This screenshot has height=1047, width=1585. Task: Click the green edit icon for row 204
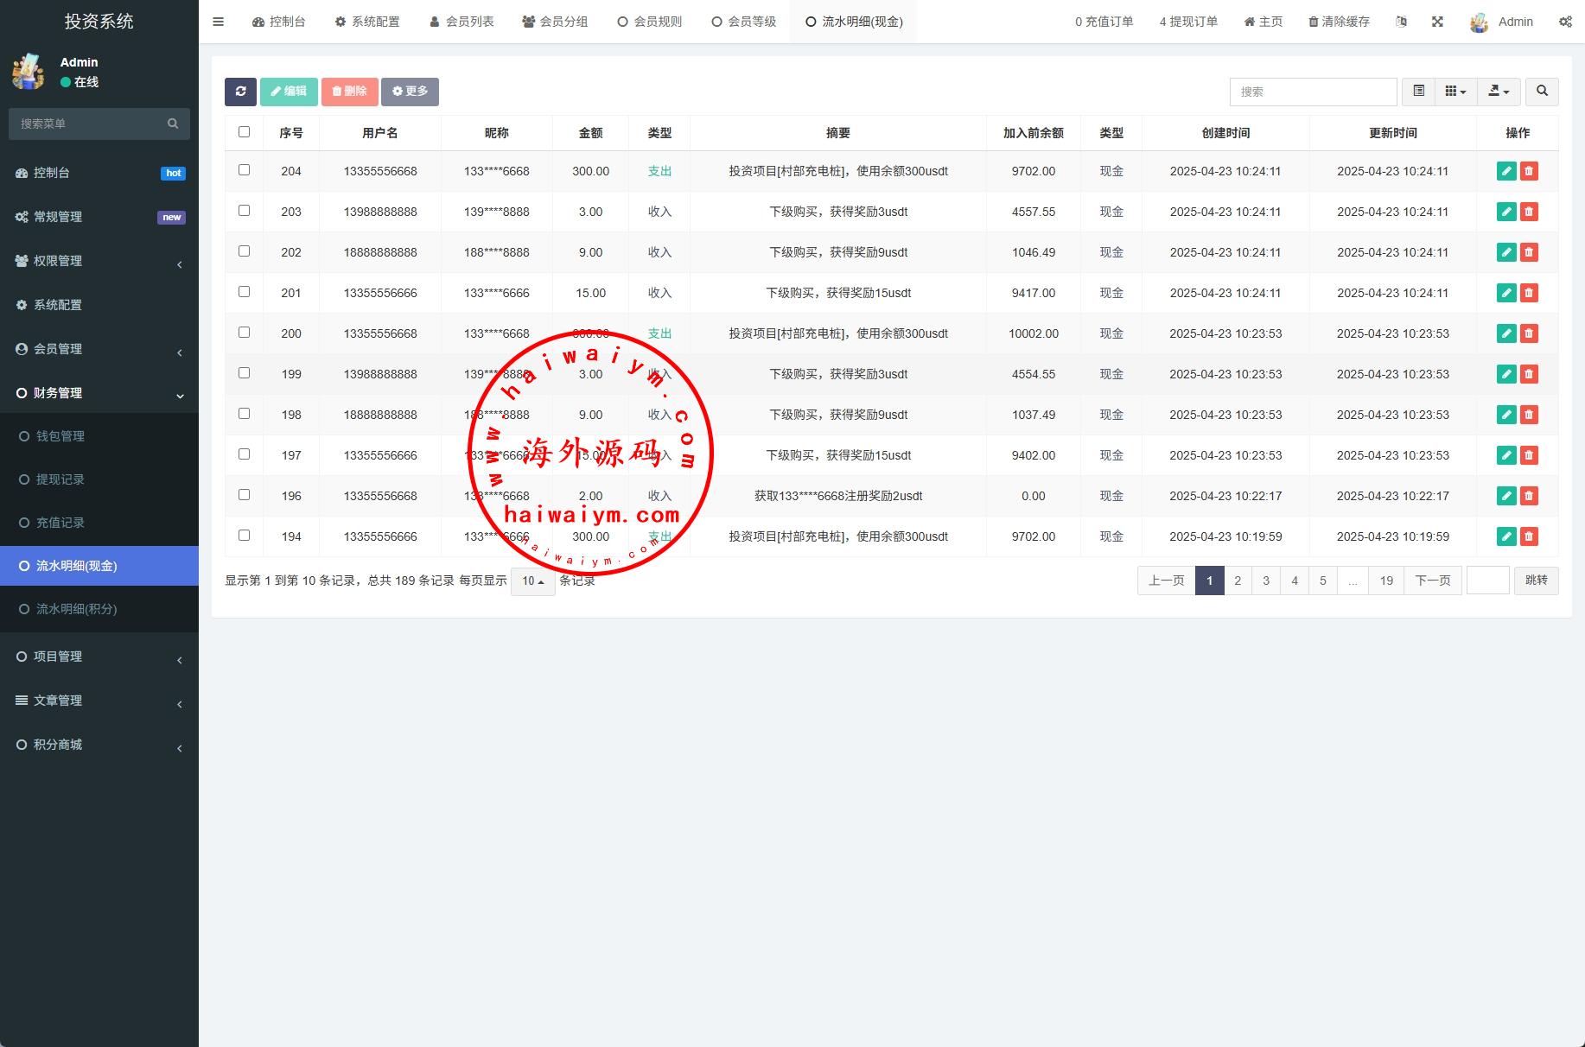[x=1505, y=171]
